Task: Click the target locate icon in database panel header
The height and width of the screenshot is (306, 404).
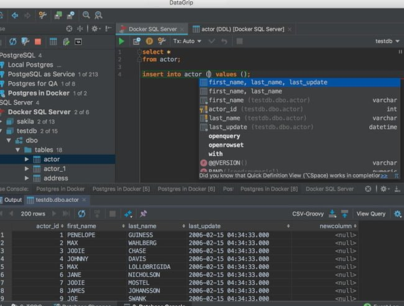Action: click(x=69, y=29)
